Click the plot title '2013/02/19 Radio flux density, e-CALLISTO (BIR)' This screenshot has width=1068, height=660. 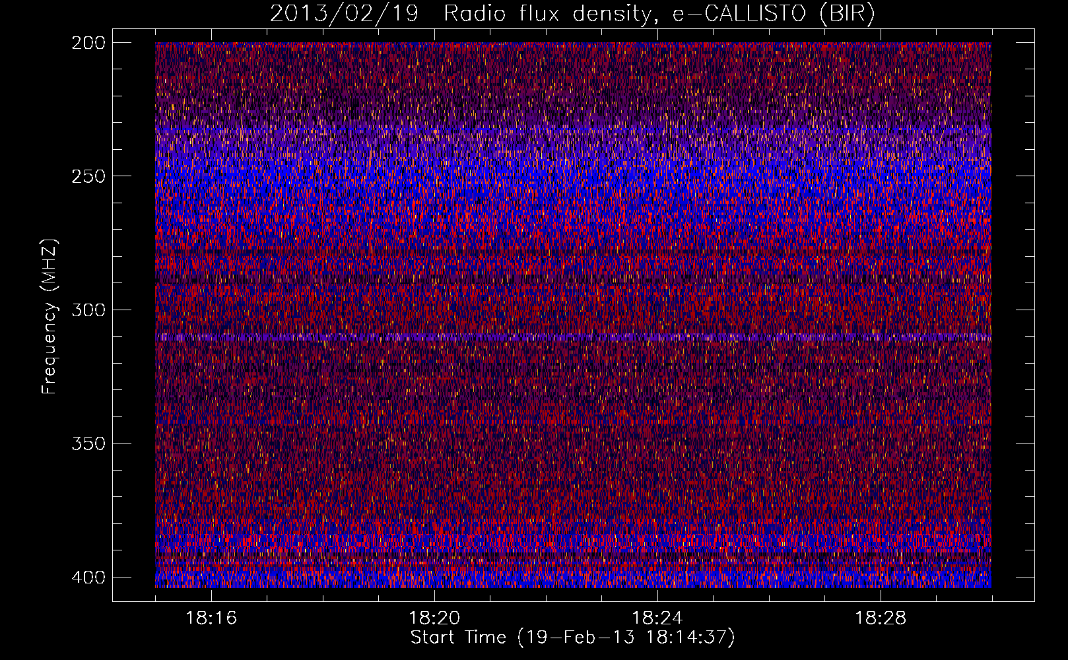572,14
